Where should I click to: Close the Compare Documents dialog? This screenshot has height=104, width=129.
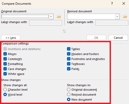(x=124, y=4)
